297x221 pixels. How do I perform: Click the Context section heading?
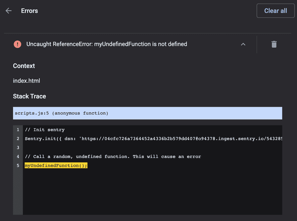[24, 66]
